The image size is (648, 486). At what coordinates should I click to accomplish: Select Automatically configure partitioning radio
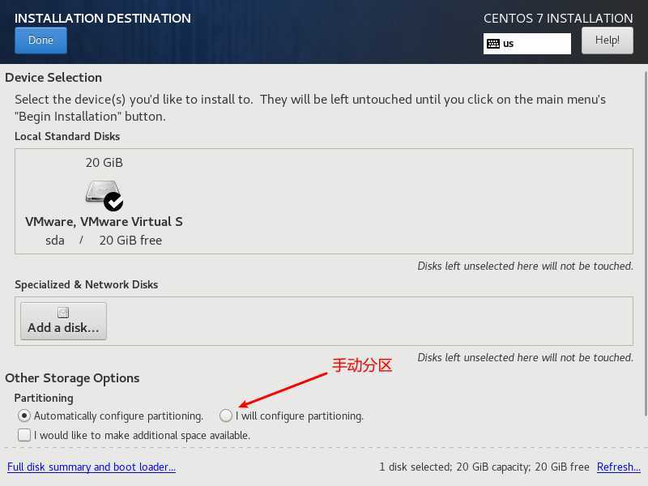point(24,416)
